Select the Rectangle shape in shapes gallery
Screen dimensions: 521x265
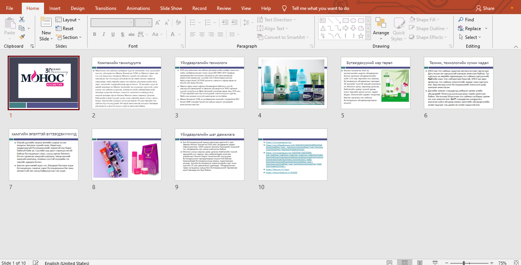(345, 20)
